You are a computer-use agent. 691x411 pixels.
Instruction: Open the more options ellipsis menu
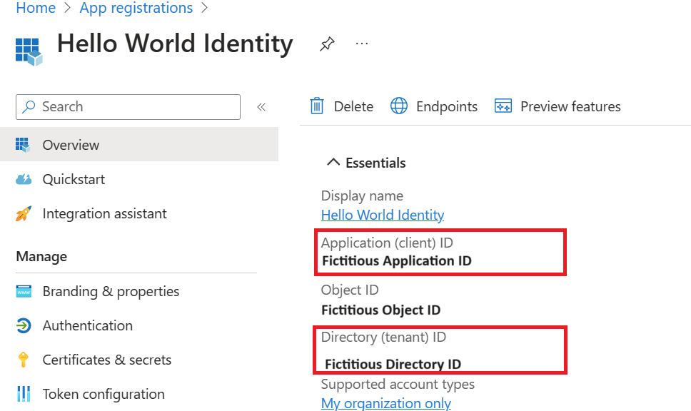coord(362,44)
